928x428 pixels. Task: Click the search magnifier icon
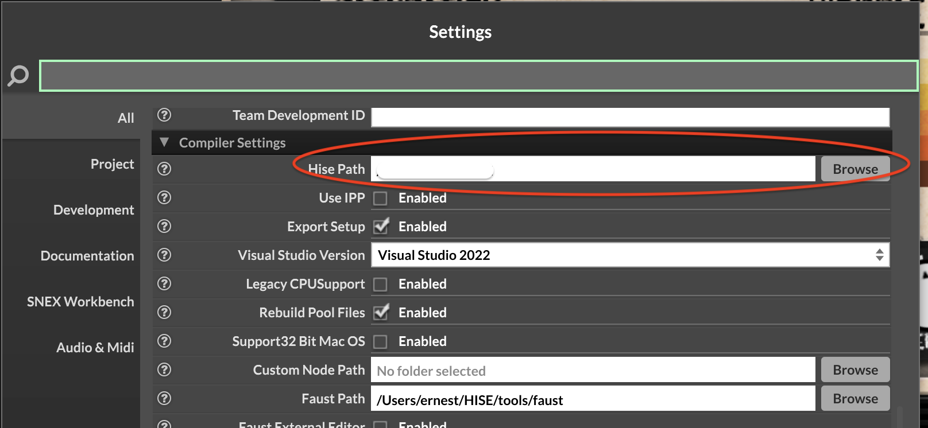pyautogui.click(x=18, y=76)
